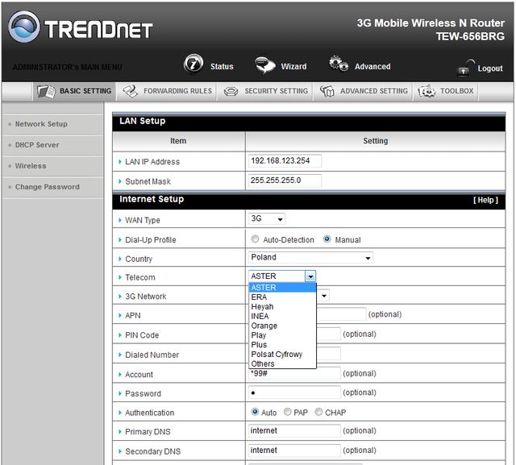Click the Dialed Number input field
Image resolution: width=516 pixels, height=465 pixels.
(x=328, y=354)
